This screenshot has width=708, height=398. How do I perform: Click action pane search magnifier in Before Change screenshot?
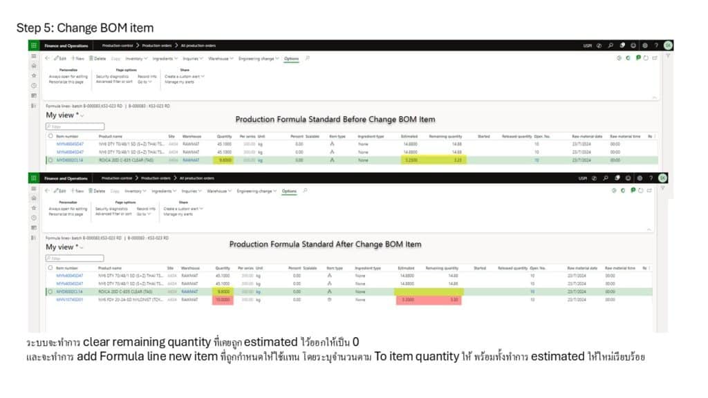pos(308,58)
